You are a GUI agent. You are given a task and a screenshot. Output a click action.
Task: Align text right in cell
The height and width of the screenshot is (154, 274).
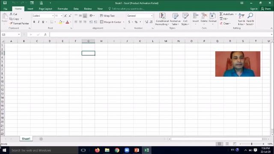click(x=85, y=22)
